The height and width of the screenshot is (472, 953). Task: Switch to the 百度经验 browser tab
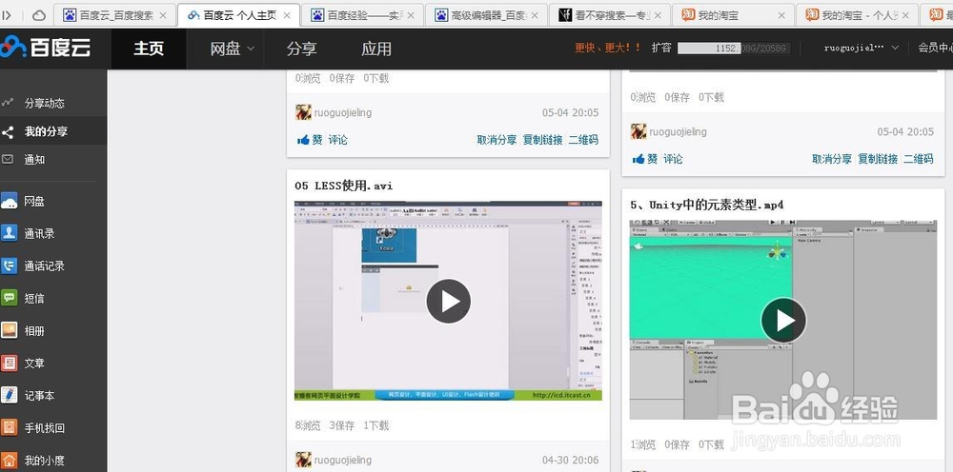coord(362,15)
